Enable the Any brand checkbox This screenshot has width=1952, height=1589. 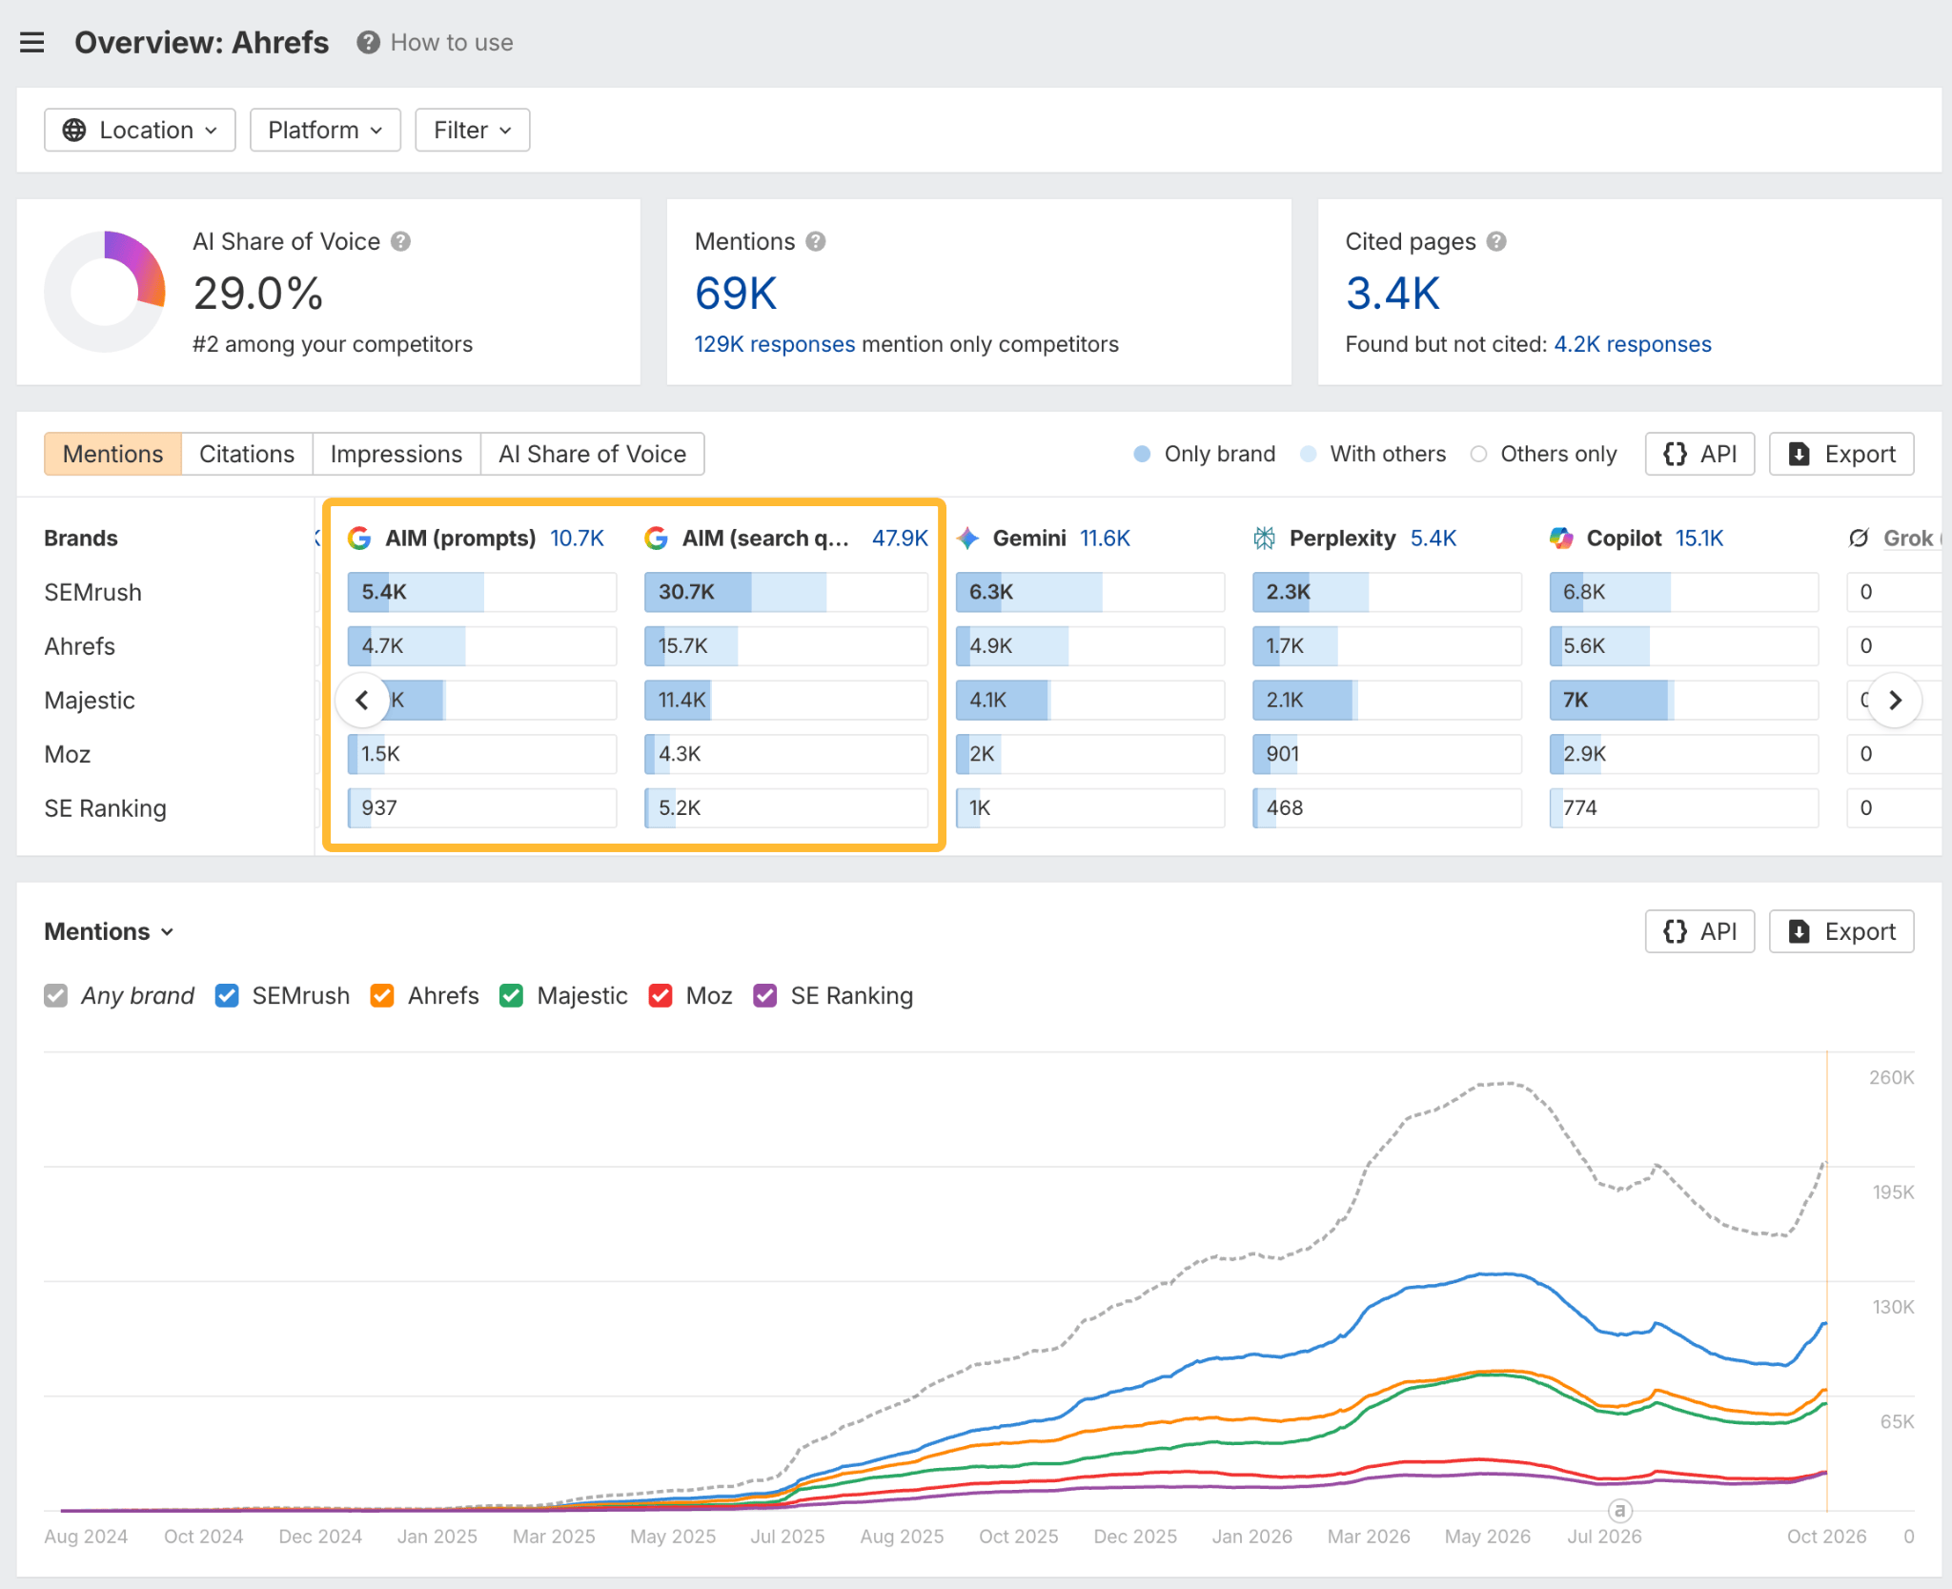(56, 996)
